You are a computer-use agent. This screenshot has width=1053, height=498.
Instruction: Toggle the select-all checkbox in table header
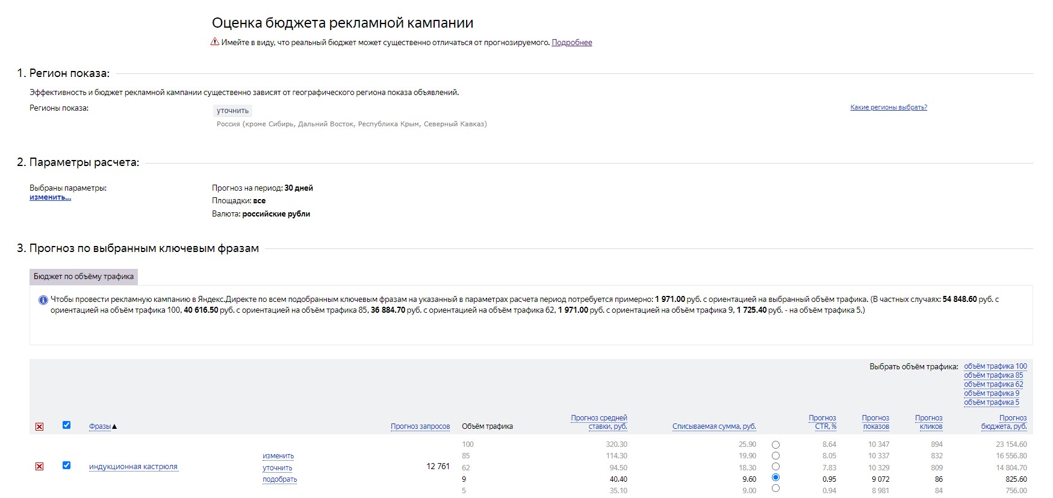66,425
